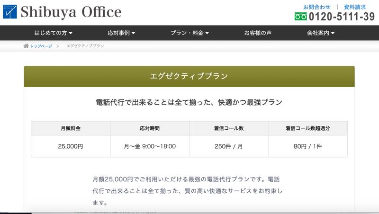The image size is (379, 214).
Task: Click the 月〜金 9:00〜18:00 table cell
Action: pyautogui.click(x=150, y=146)
